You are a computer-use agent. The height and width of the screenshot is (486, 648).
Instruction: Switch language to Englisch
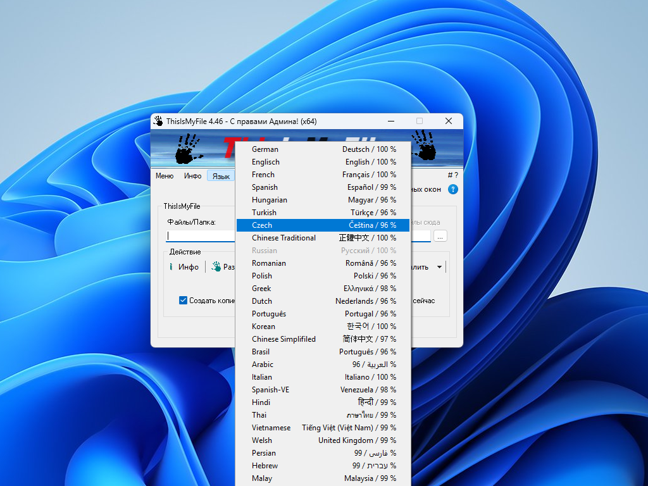(323, 162)
